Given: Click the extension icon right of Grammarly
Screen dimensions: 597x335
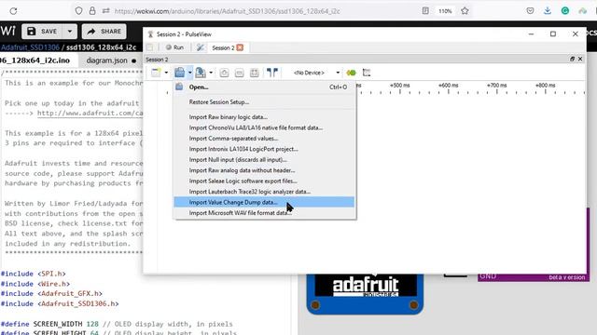Looking at the screenshot, I should [x=582, y=11].
